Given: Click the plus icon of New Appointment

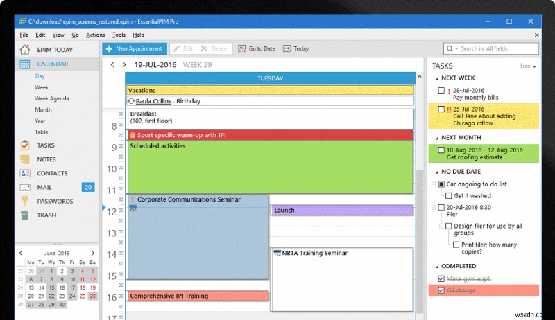Looking at the screenshot, I should coord(110,48).
